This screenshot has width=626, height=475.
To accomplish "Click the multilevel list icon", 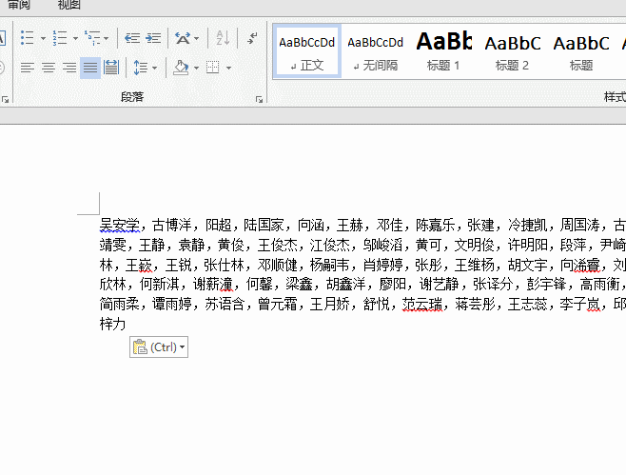I will click(92, 38).
